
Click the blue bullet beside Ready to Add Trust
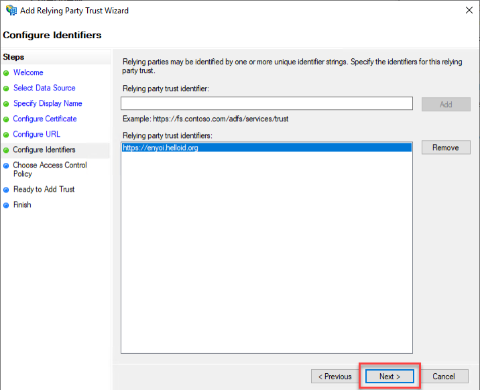pos(6,190)
